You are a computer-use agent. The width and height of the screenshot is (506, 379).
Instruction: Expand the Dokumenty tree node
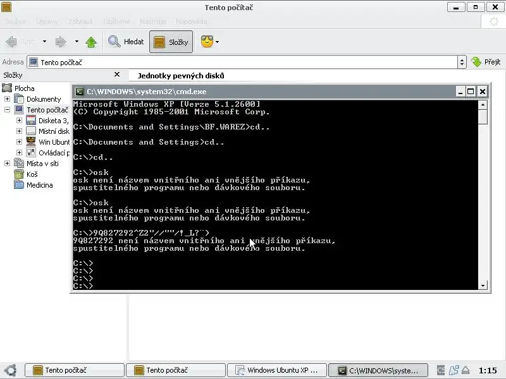point(7,99)
